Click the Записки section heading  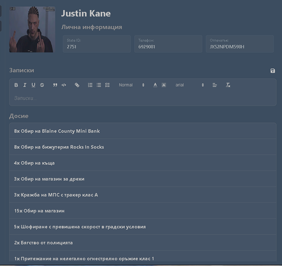coord(21,70)
